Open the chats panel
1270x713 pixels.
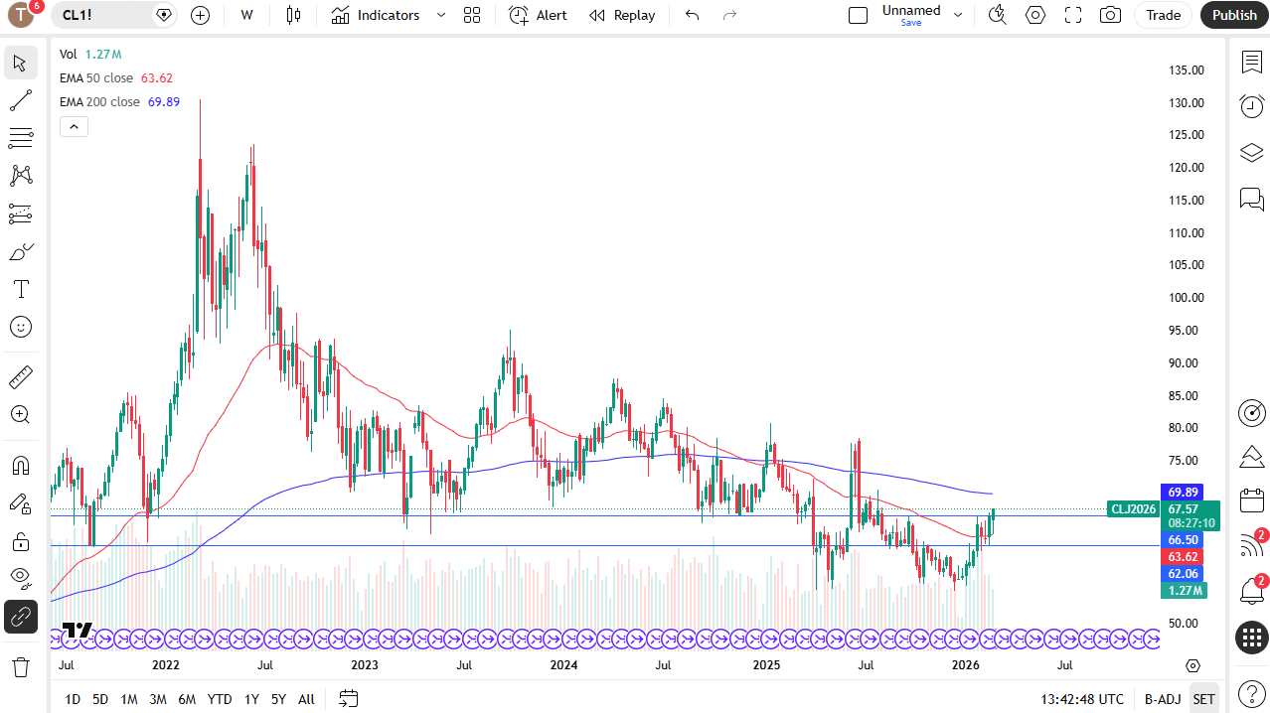(x=1251, y=200)
